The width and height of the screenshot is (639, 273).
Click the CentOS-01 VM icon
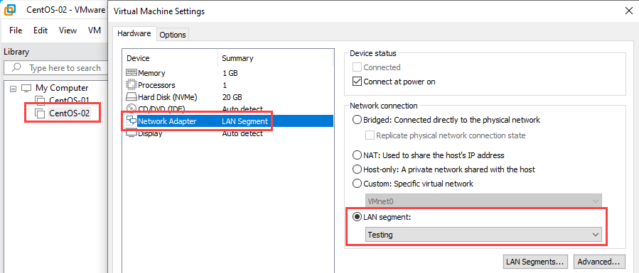coord(40,100)
